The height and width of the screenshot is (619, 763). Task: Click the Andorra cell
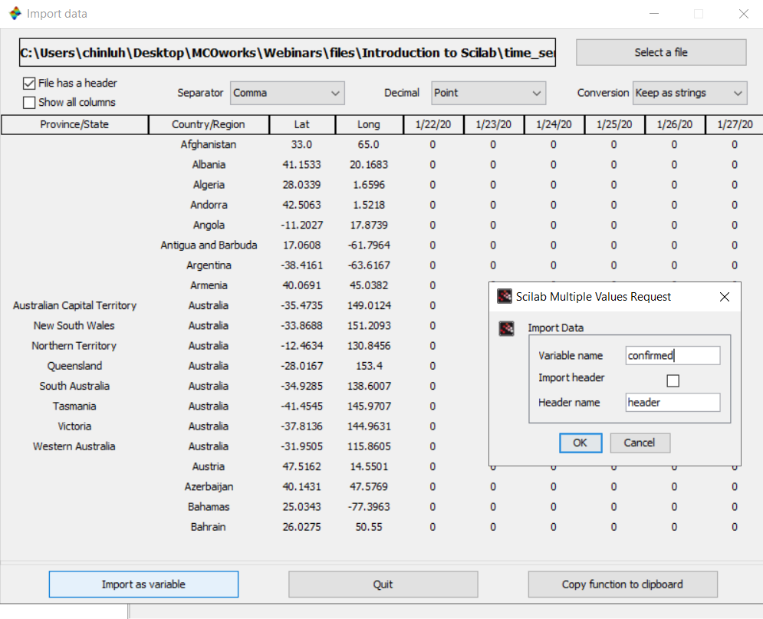209,205
